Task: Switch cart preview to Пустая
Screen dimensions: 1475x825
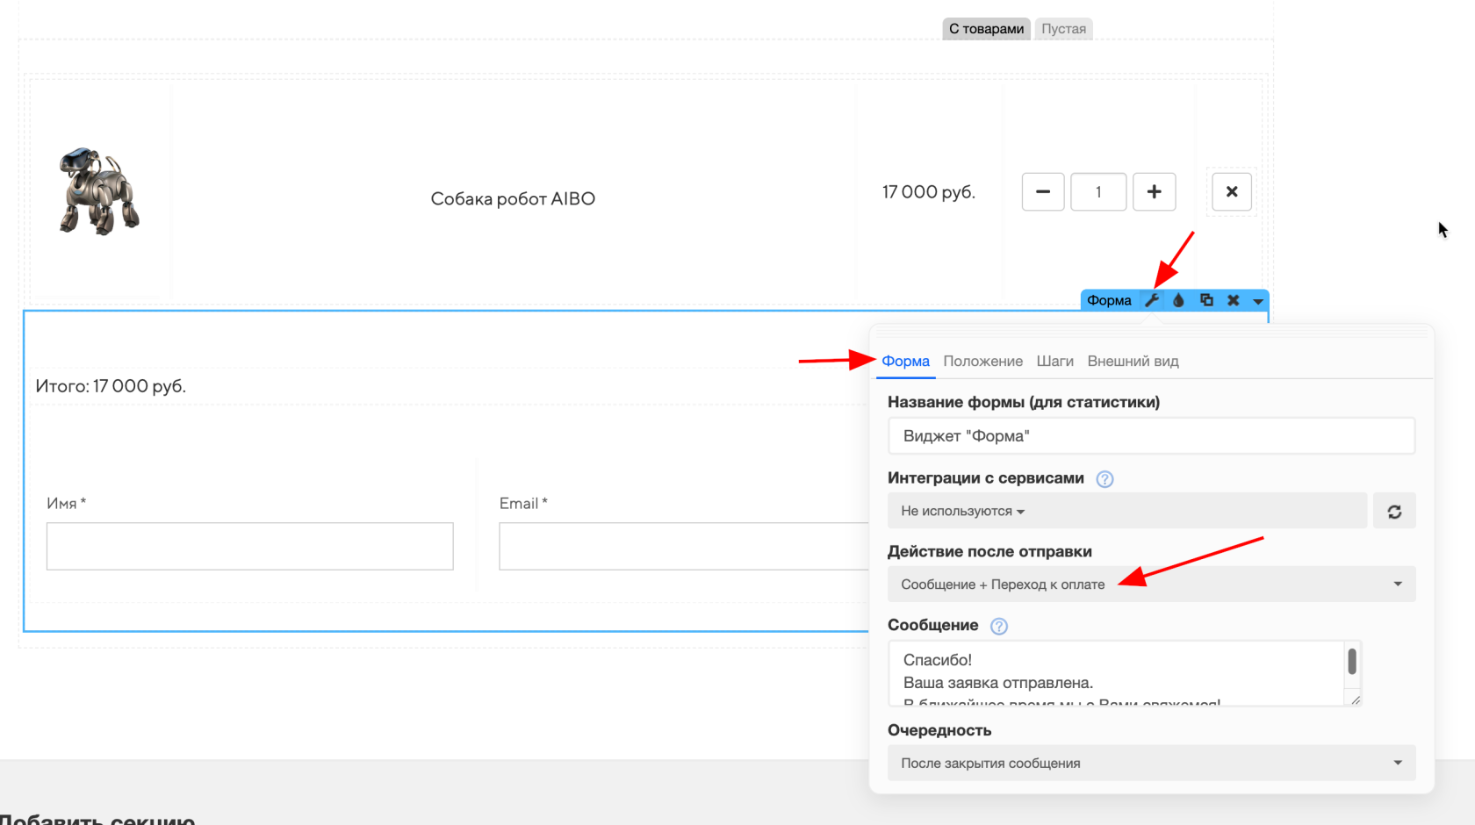Action: (x=1063, y=29)
